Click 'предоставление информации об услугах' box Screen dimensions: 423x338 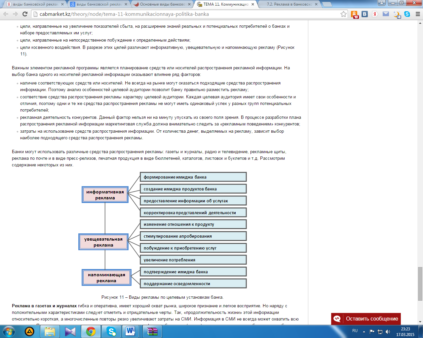193,201
